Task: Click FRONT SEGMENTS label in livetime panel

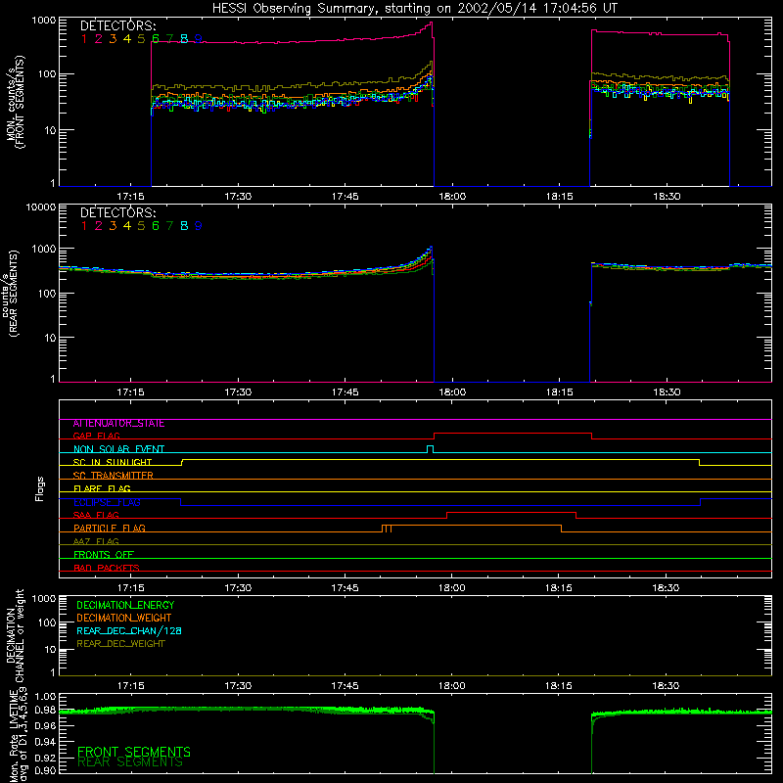Action: click(134, 752)
